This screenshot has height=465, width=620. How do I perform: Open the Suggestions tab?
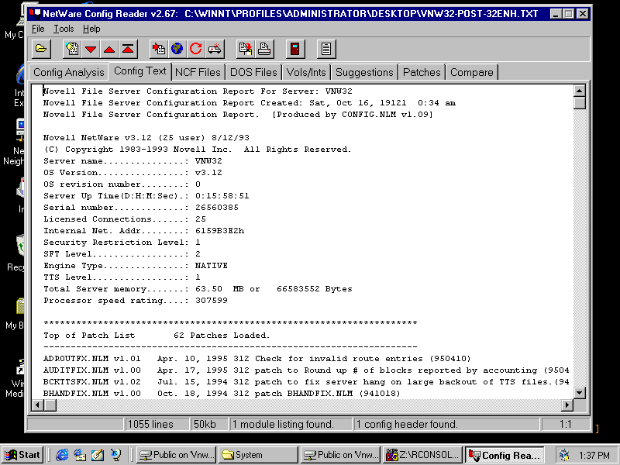coord(364,72)
